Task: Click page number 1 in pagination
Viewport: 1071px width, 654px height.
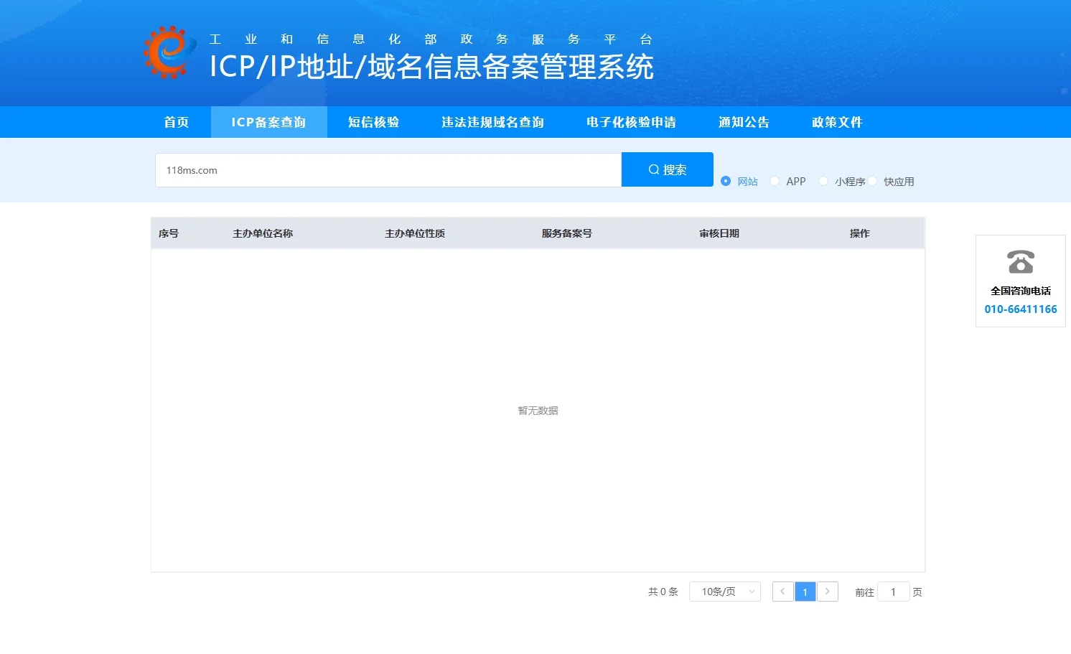Action: point(805,592)
